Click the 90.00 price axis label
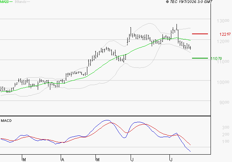 [224, 102]
